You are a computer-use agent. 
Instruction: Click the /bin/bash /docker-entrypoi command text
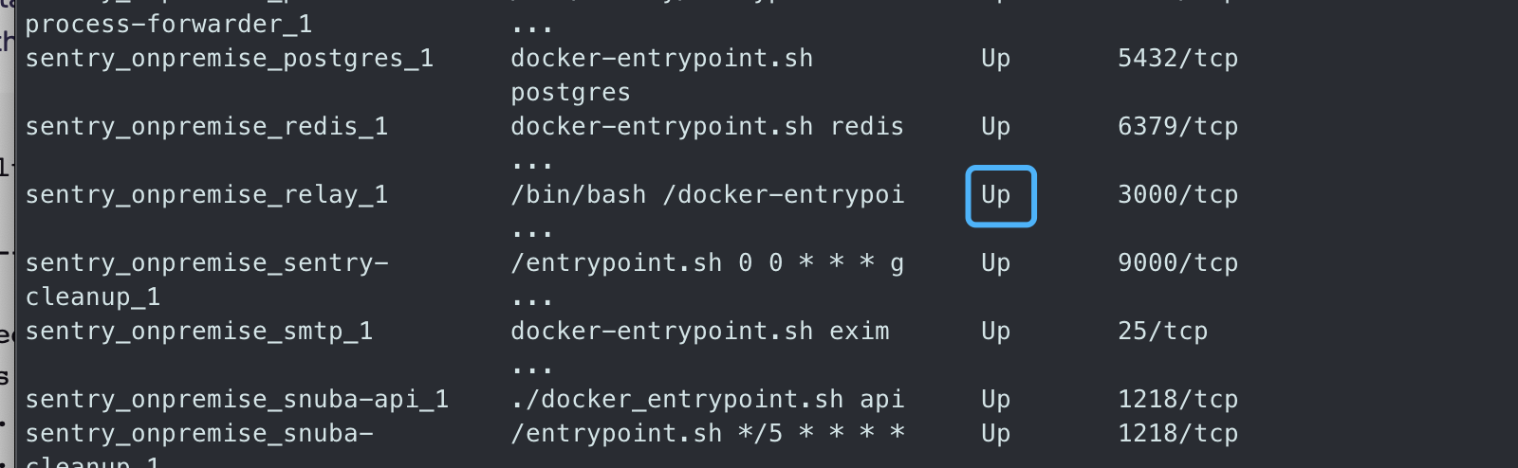(x=707, y=195)
